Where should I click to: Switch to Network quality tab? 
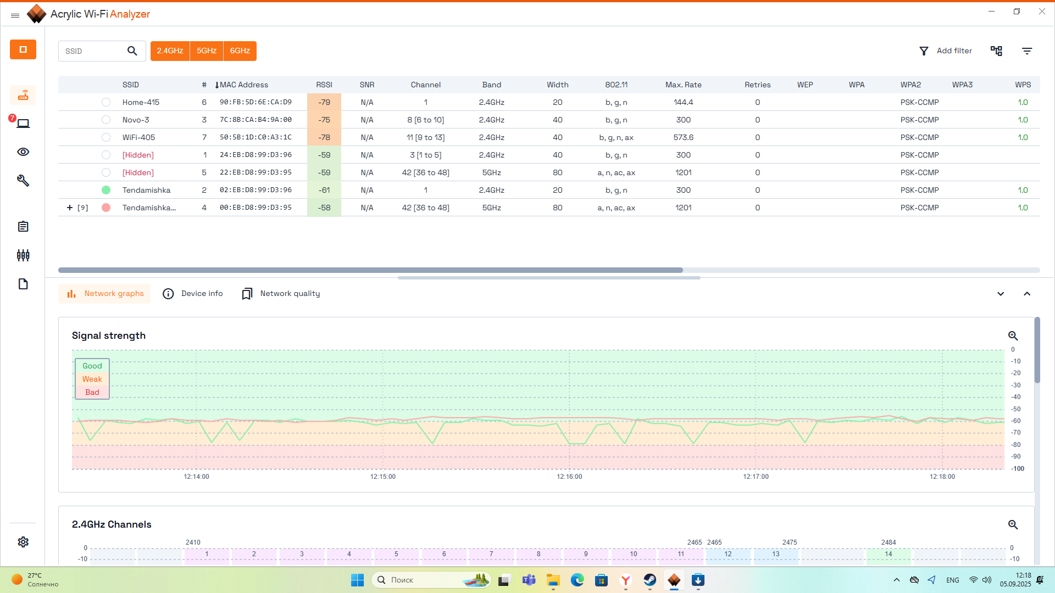pyautogui.click(x=281, y=294)
